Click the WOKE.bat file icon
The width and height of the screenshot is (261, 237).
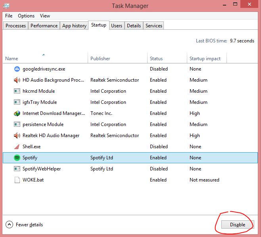pyautogui.click(x=17, y=180)
